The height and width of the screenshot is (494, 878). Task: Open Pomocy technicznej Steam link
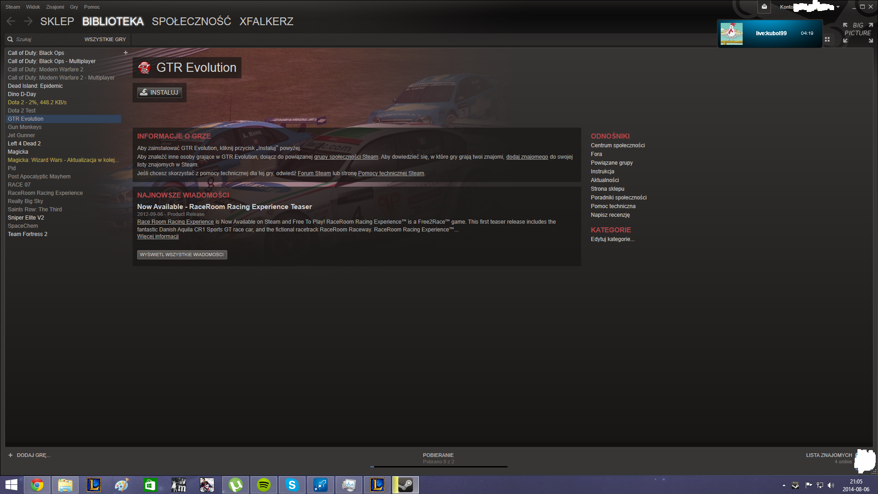point(391,173)
